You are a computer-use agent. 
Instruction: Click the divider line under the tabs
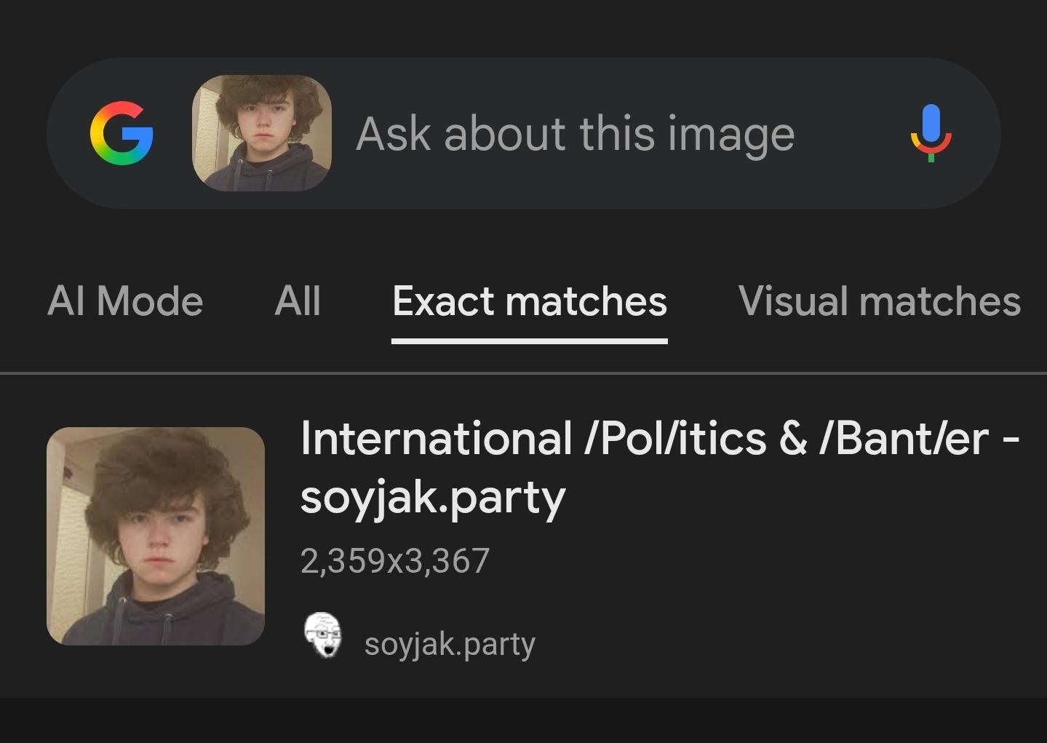(x=523, y=373)
